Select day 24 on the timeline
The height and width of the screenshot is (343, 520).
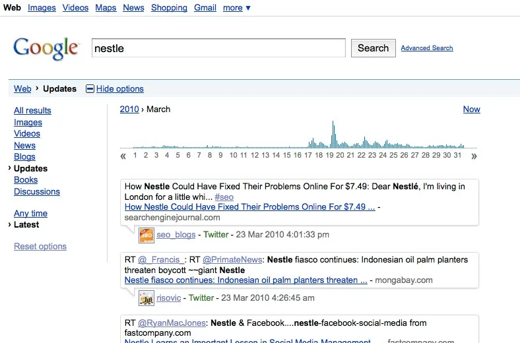tap(383, 155)
